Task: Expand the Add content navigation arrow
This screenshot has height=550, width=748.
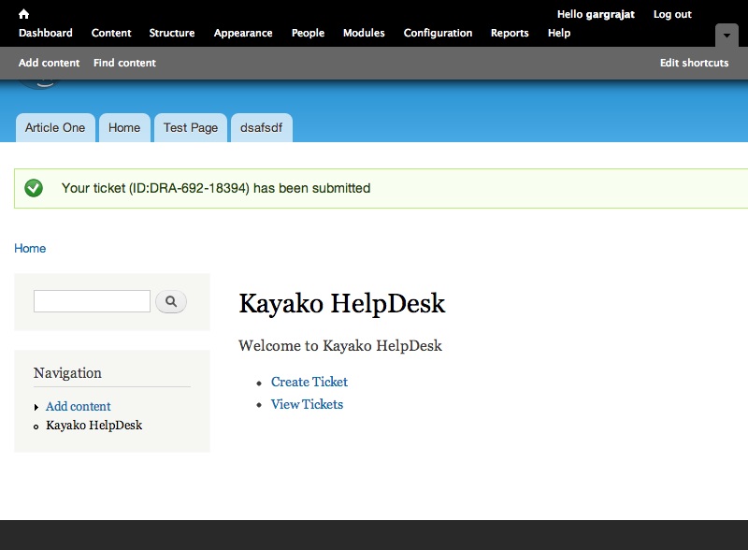Action: coord(36,407)
